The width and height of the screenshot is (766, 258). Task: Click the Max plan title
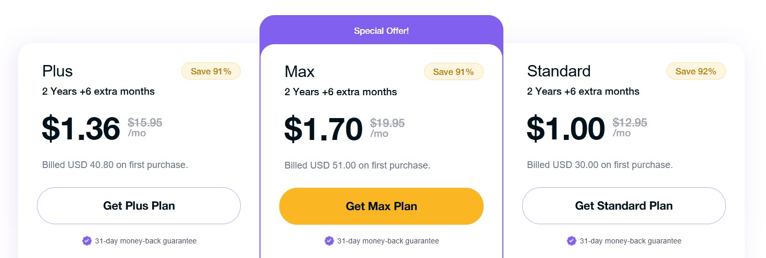(300, 71)
